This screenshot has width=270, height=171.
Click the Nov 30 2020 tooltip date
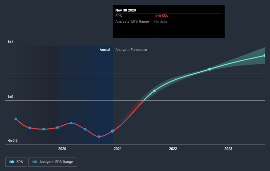[x=126, y=10]
